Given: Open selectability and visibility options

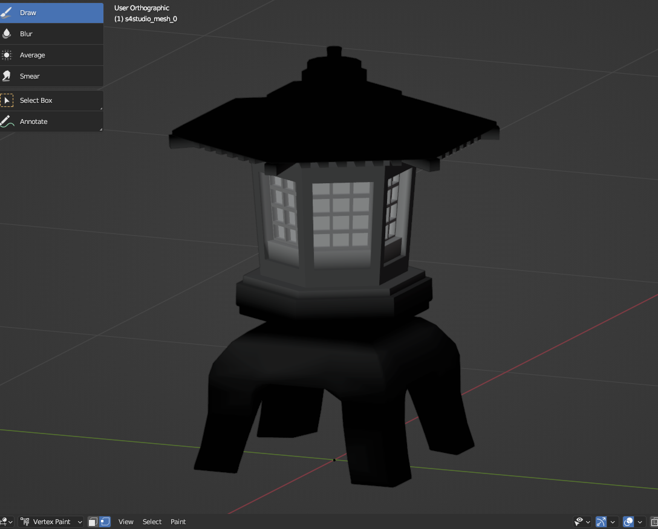Looking at the screenshot, I should click(582, 522).
